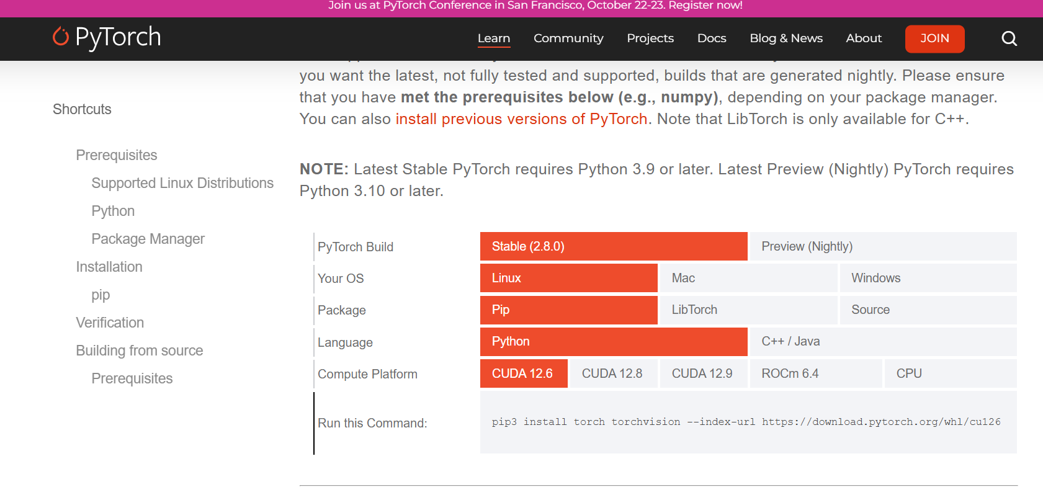
Task: Click the 'Shortcuts' sidebar heading
Action: point(82,109)
